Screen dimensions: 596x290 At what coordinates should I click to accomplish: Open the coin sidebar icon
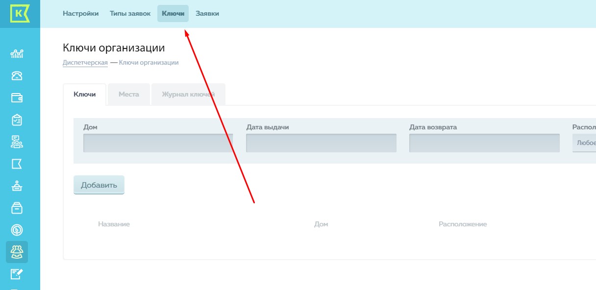click(x=17, y=230)
